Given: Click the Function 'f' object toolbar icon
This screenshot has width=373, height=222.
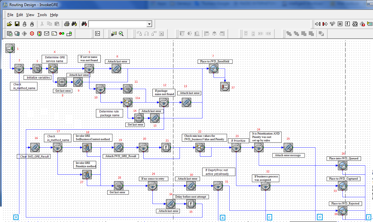Looking at the screenshot, I should point(347,24).
